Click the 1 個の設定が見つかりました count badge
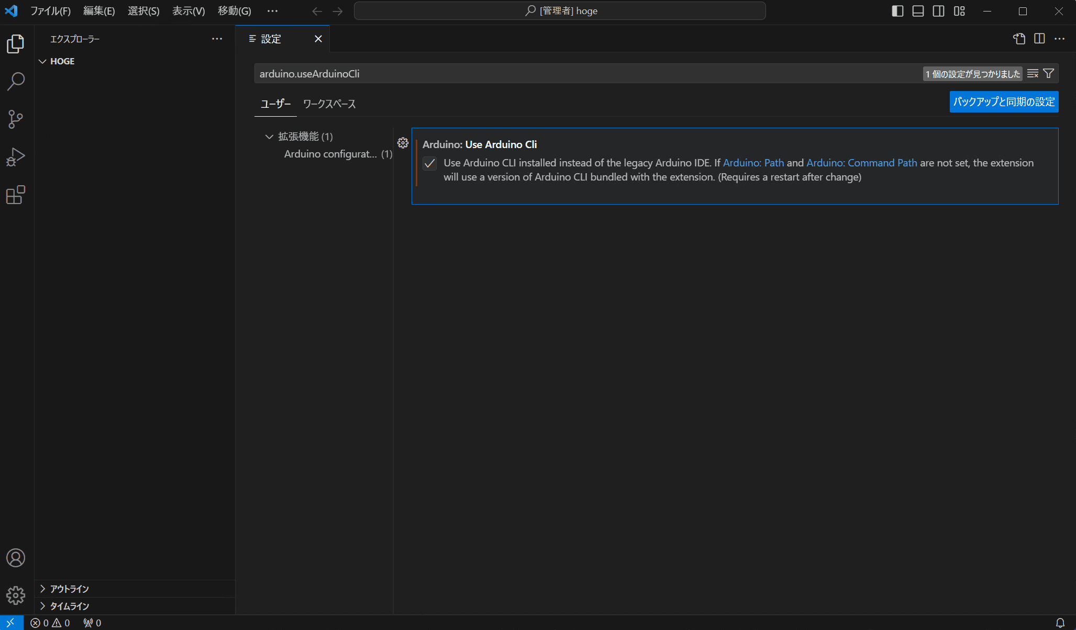 [x=972, y=74]
